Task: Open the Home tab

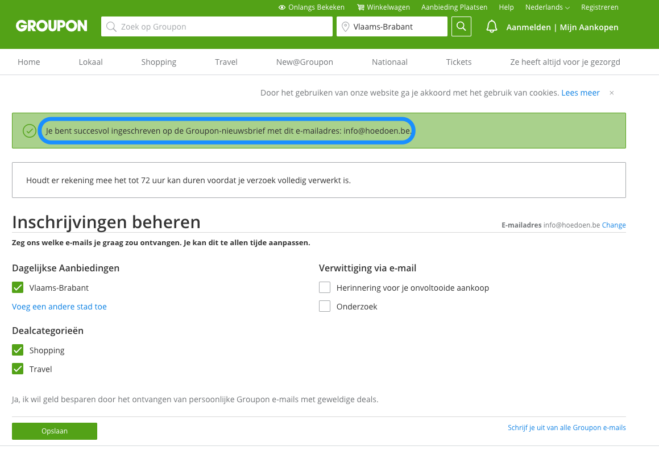Action: click(x=29, y=62)
